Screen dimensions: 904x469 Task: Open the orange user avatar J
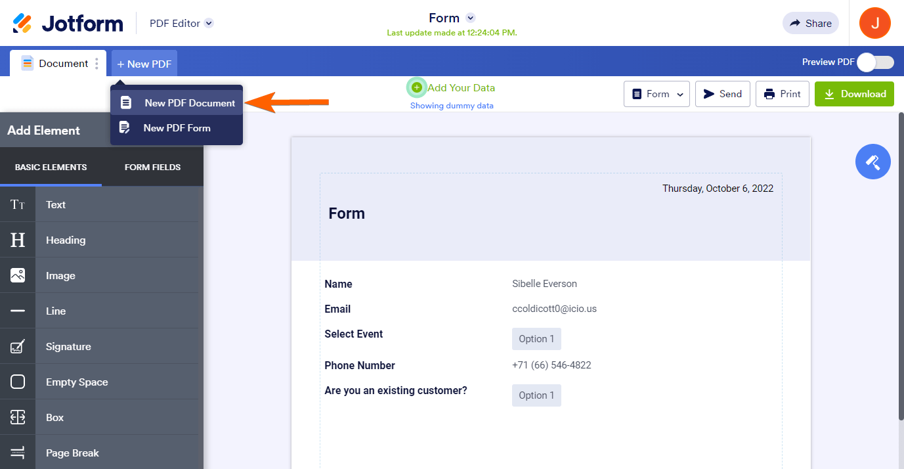(874, 24)
